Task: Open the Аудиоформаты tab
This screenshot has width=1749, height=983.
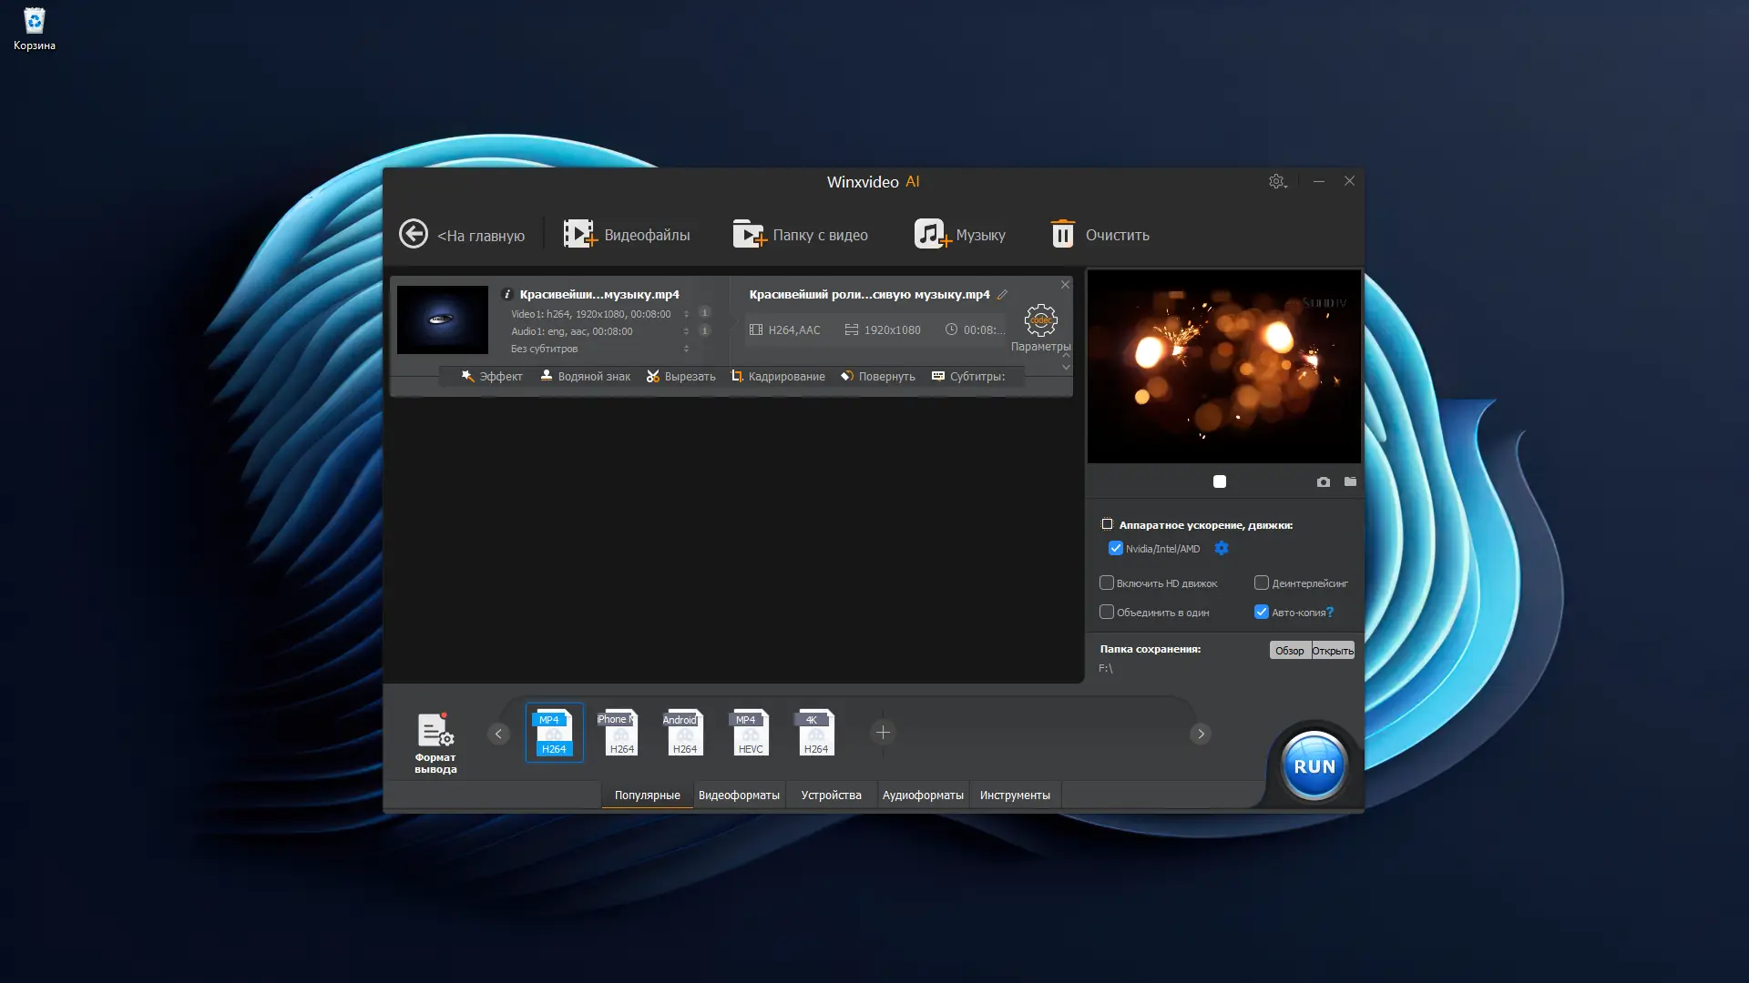Action: pos(923,795)
